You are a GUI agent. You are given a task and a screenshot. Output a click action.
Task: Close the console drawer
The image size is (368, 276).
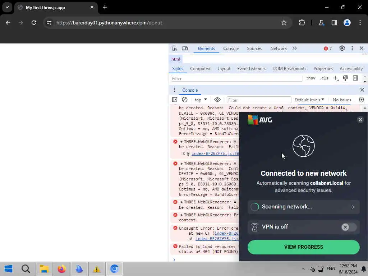coord(362,90)
